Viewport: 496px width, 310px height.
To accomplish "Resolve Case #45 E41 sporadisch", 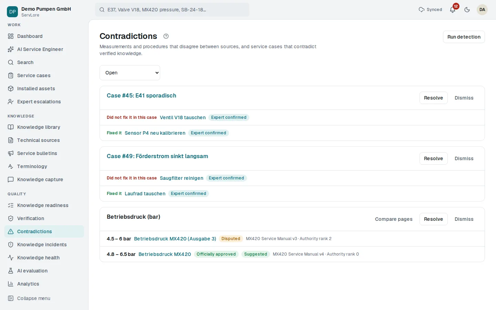I will click(x=433, y=98).
